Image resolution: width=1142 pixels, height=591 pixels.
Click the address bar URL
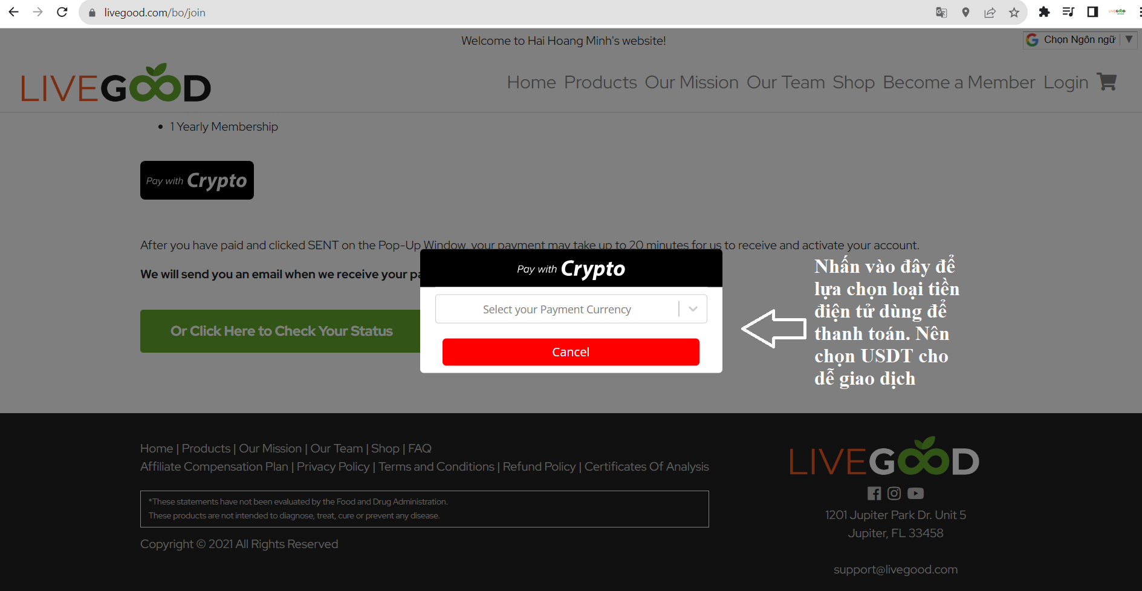point(155,13)
